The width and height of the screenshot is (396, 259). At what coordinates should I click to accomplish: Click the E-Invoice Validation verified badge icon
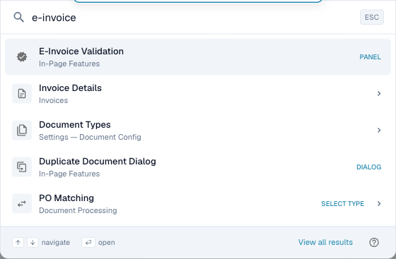pos(22,56)
